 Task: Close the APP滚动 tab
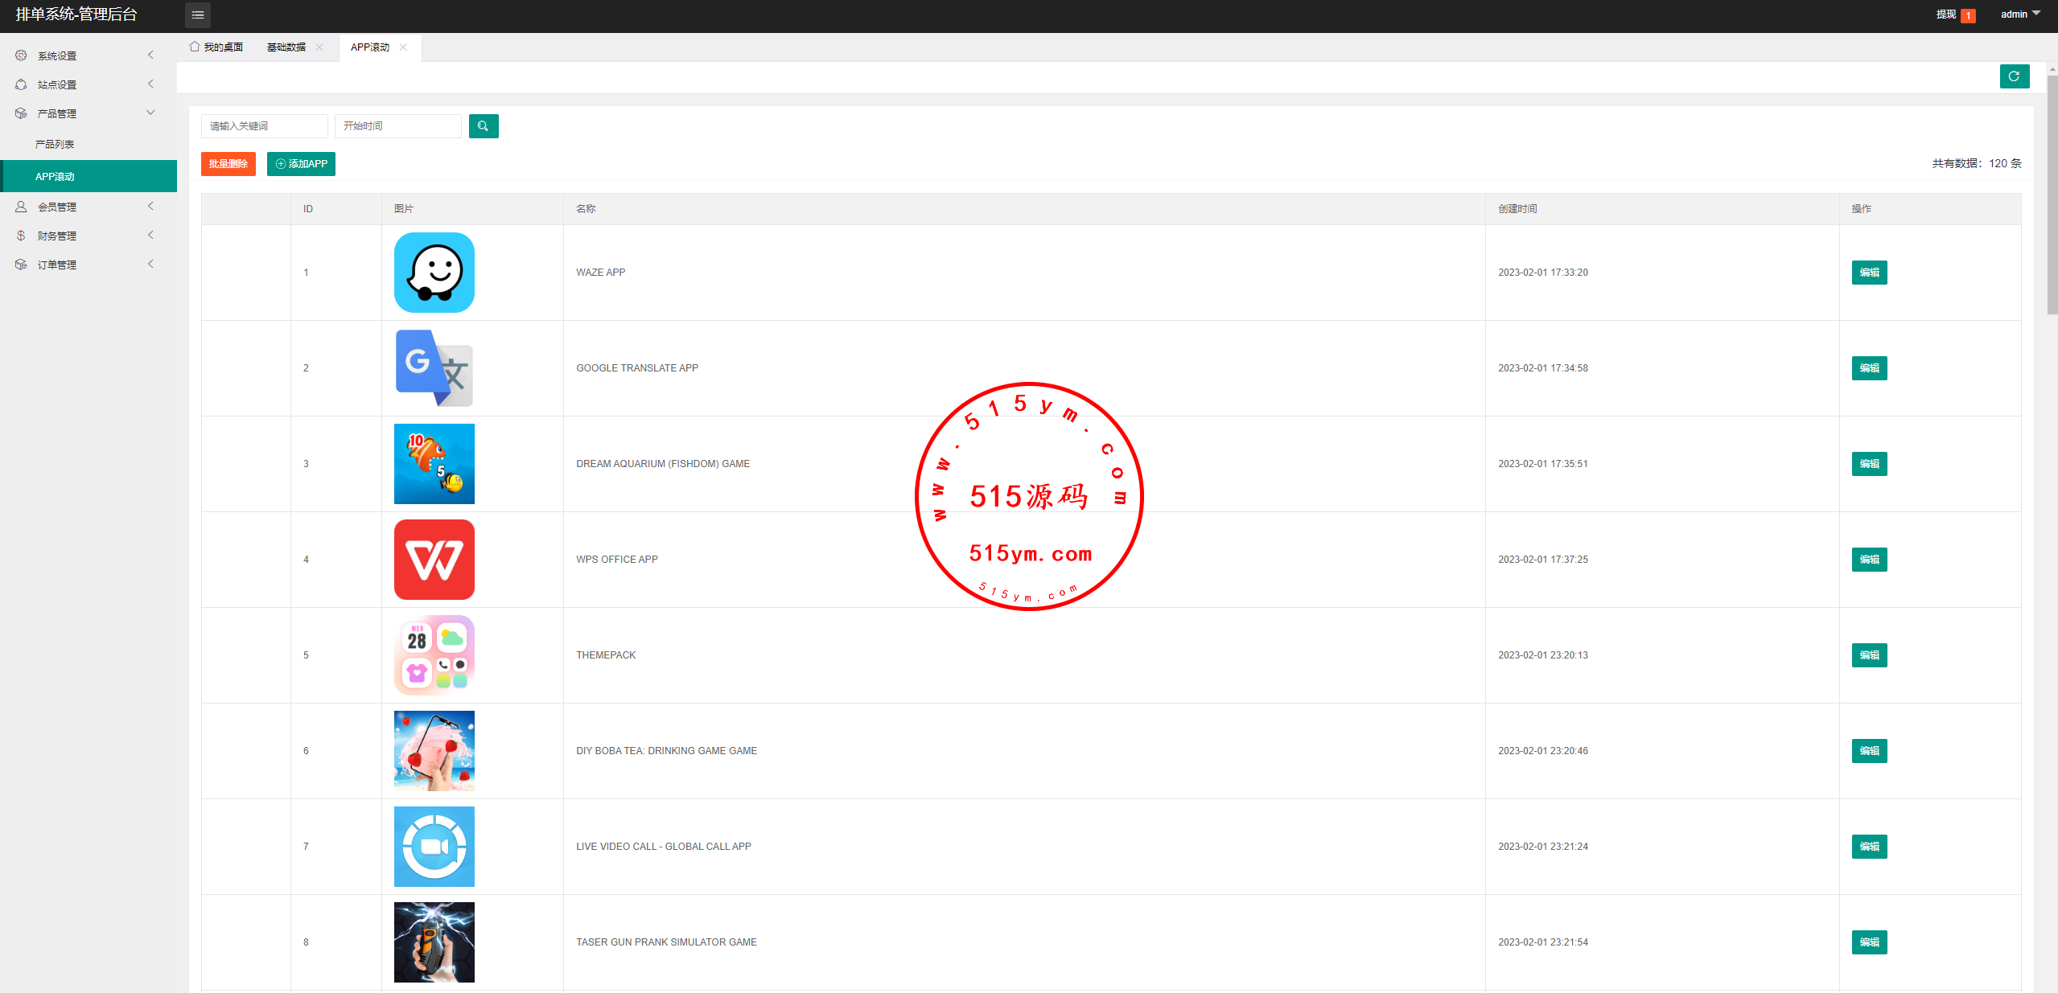[x=403, y=47]
